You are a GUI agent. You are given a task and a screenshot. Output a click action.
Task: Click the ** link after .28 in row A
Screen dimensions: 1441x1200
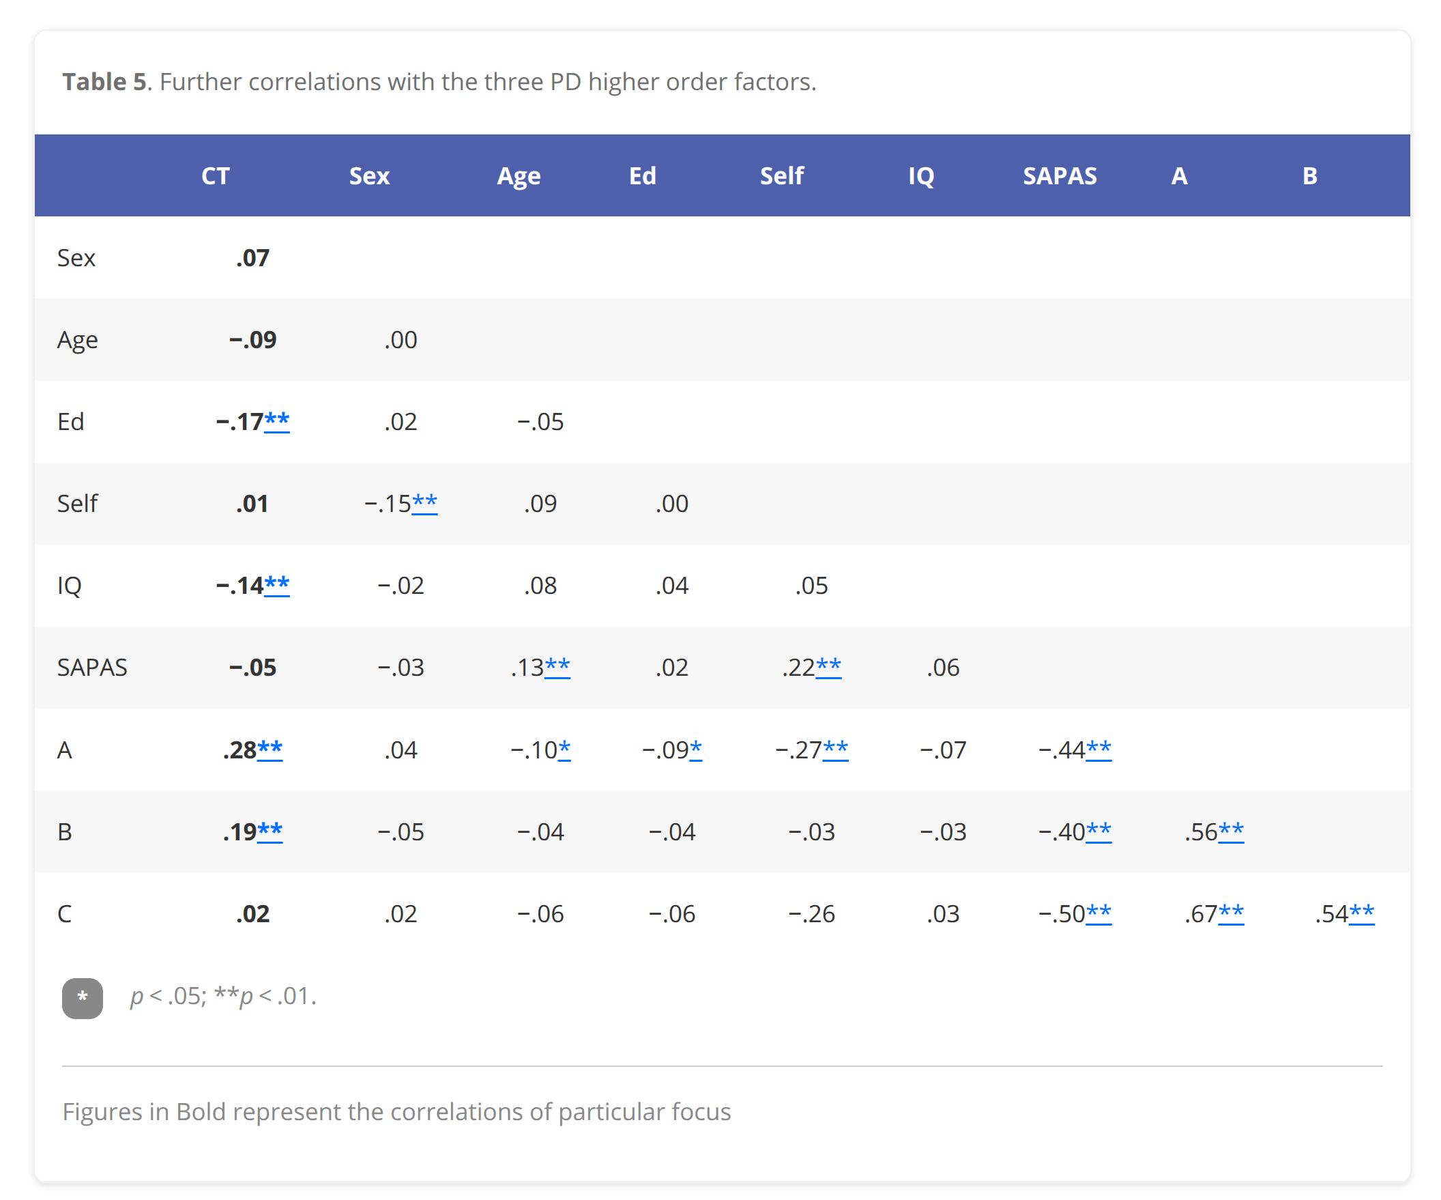point(270,748)
